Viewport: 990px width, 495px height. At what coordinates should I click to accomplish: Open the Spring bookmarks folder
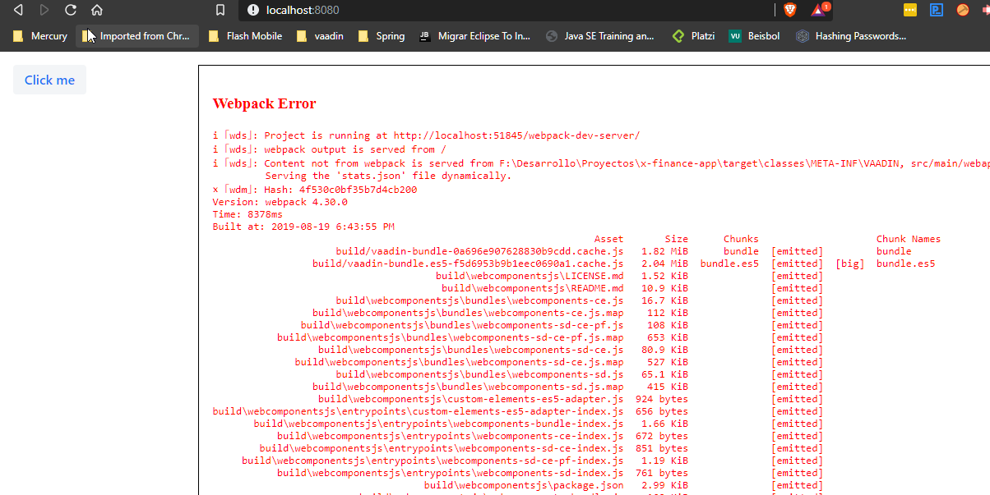tap(381, 36)
